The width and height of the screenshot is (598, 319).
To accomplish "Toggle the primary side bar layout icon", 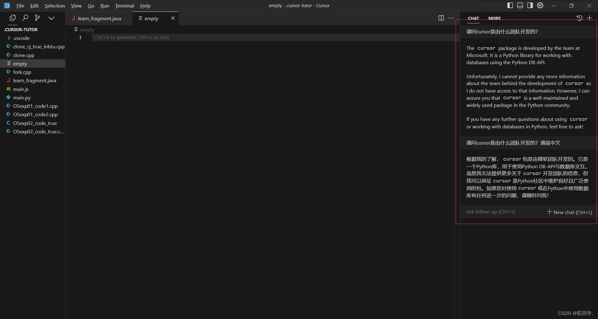I will pos(510,5).
